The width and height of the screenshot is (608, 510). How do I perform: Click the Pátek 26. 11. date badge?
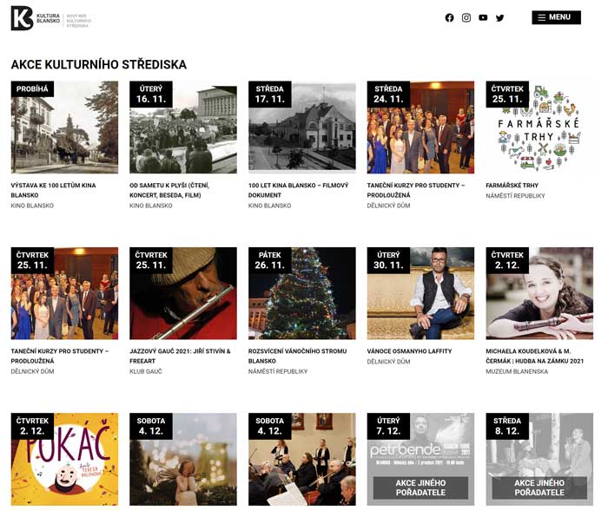click(x=269, y=260)
